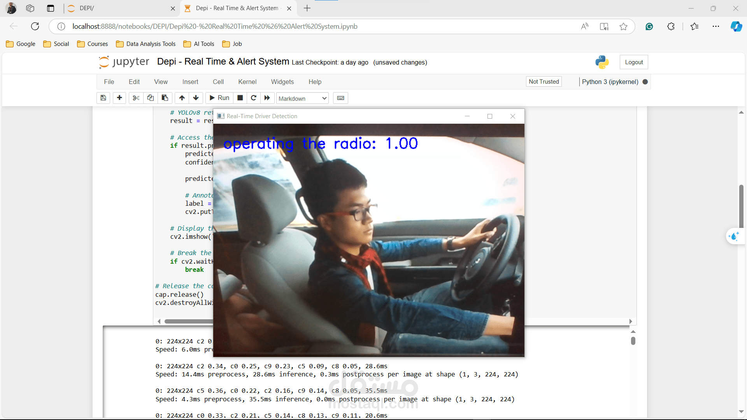Click the Not Trusted button
The image size is (747, 420).
(x=544, y=82)
